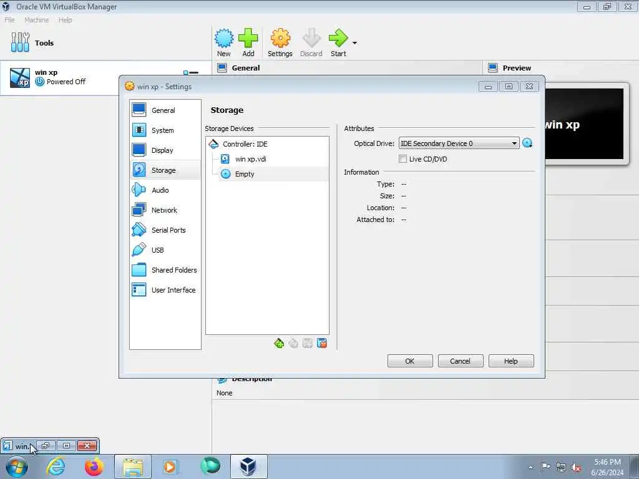Click the Action Center flag icon
Screen dimensions: 639x479
pyautogui.click(x=545, y=467)
